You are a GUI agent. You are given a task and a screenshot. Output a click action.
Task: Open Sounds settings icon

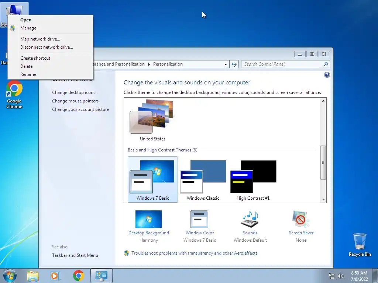250,219
